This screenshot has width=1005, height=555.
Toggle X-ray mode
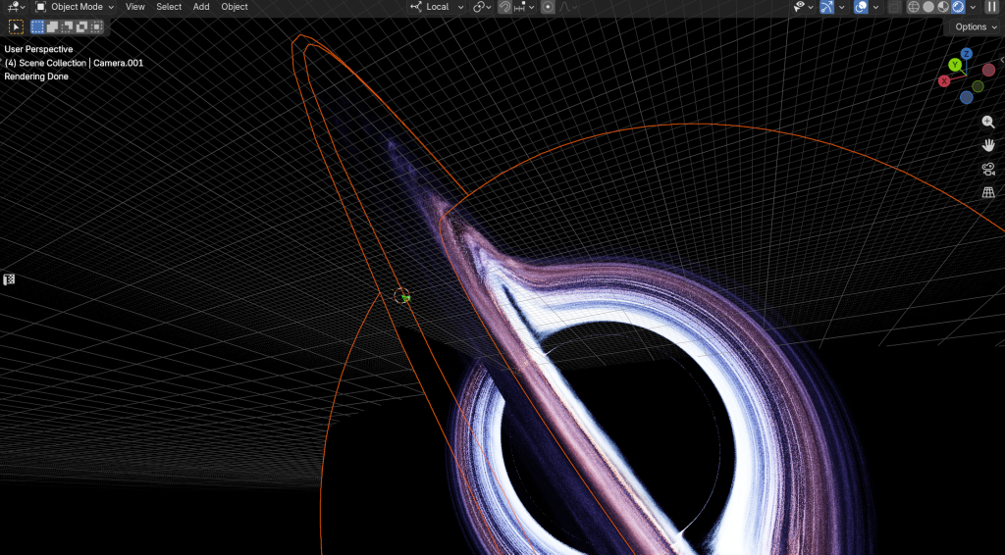point(895,7)
